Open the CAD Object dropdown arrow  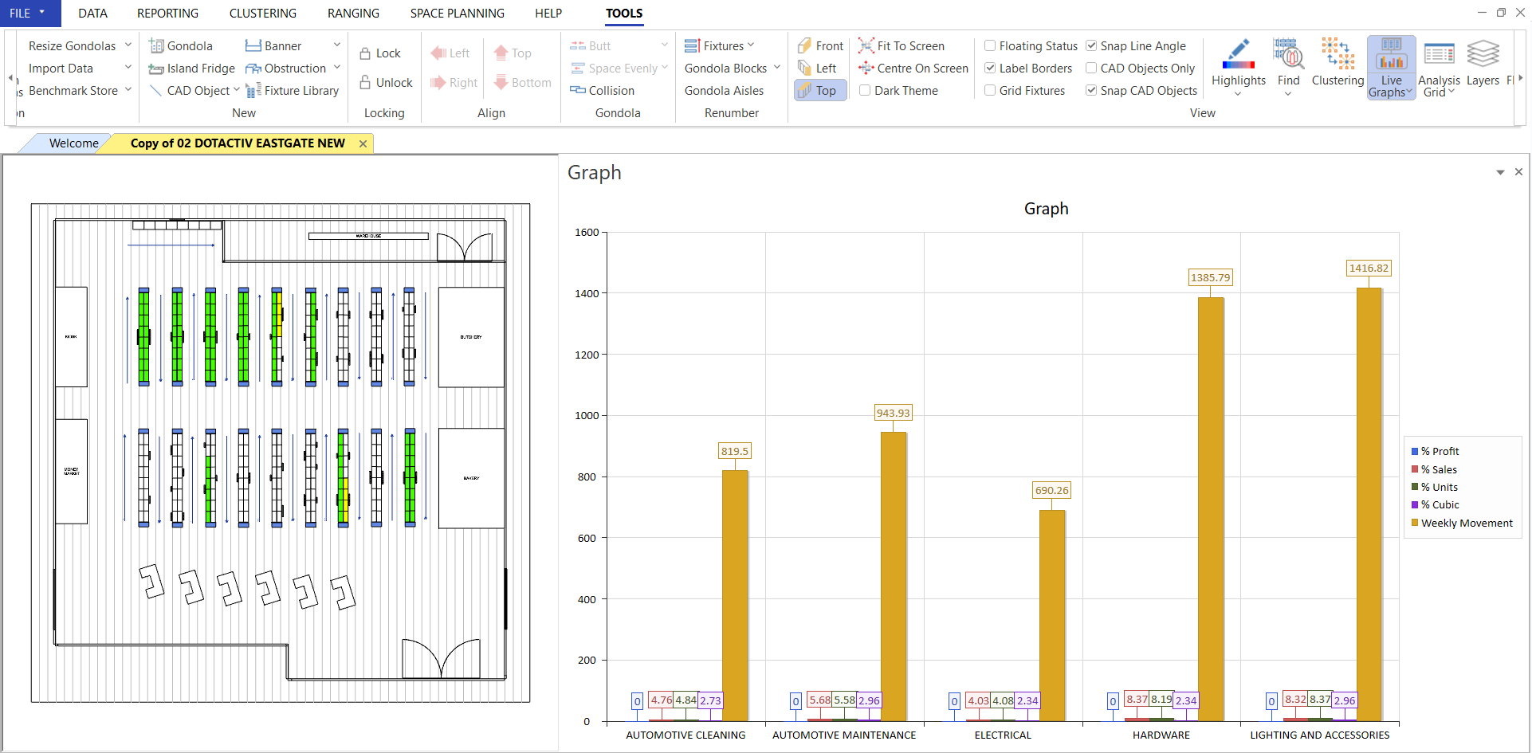point(237,90)
